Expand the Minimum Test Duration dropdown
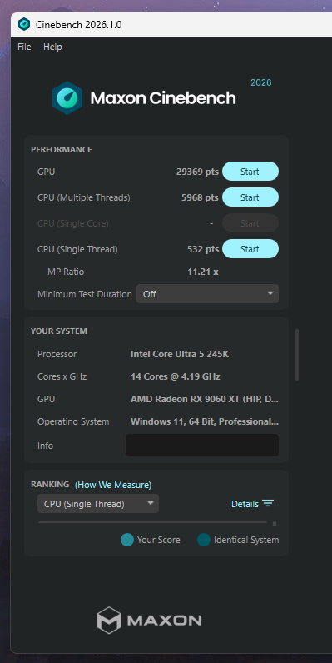 (x=207, y=294)
